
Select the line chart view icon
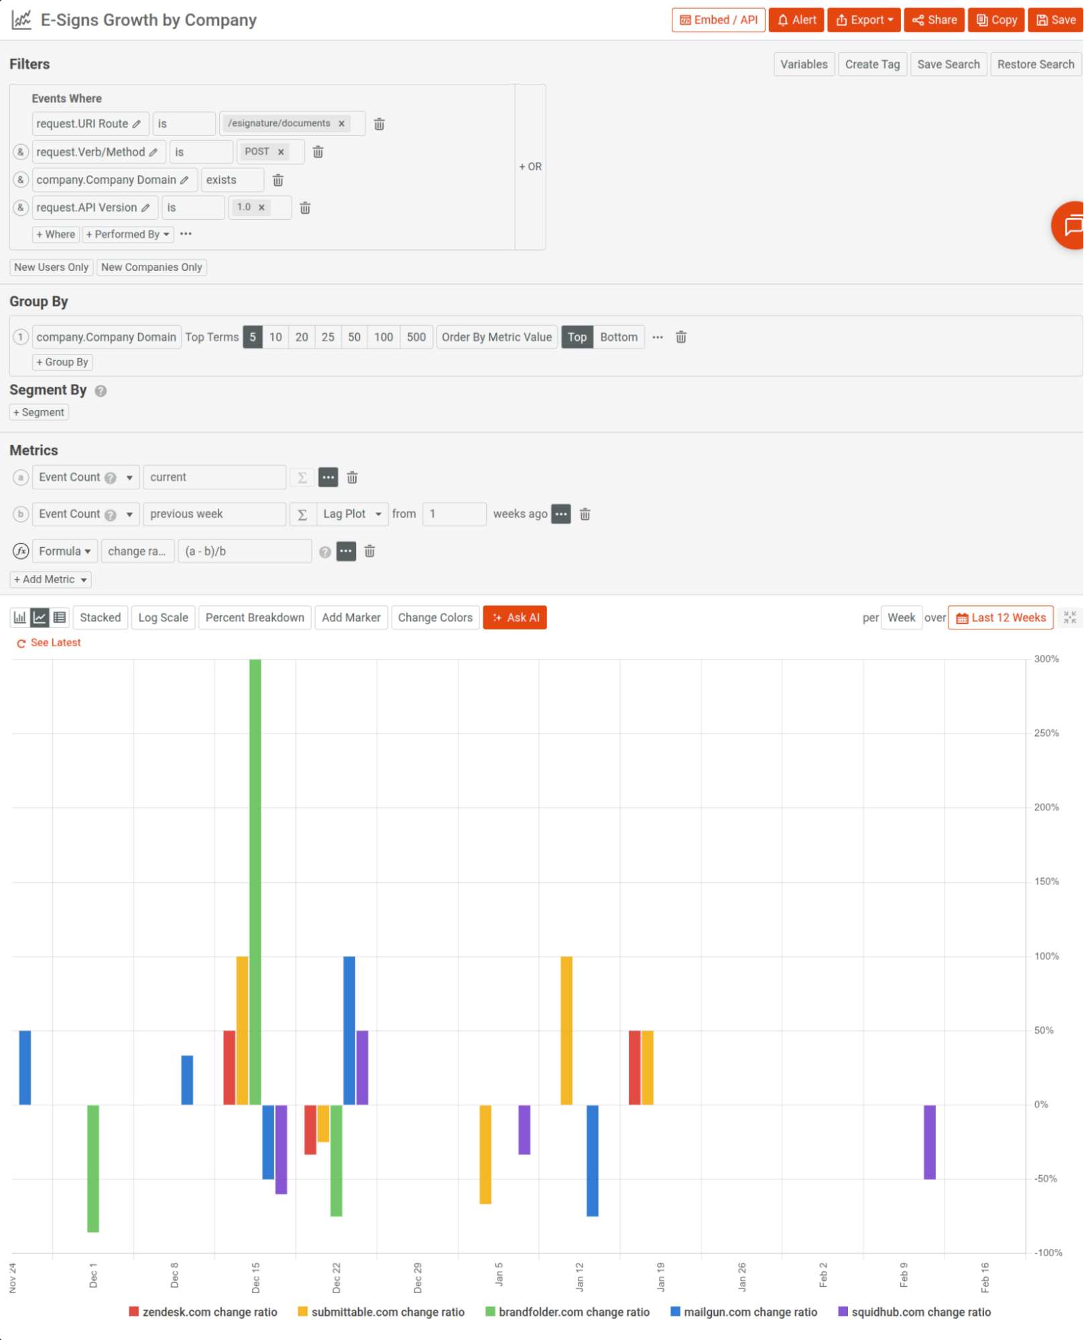pyautogui.click(x=39, y=617)
